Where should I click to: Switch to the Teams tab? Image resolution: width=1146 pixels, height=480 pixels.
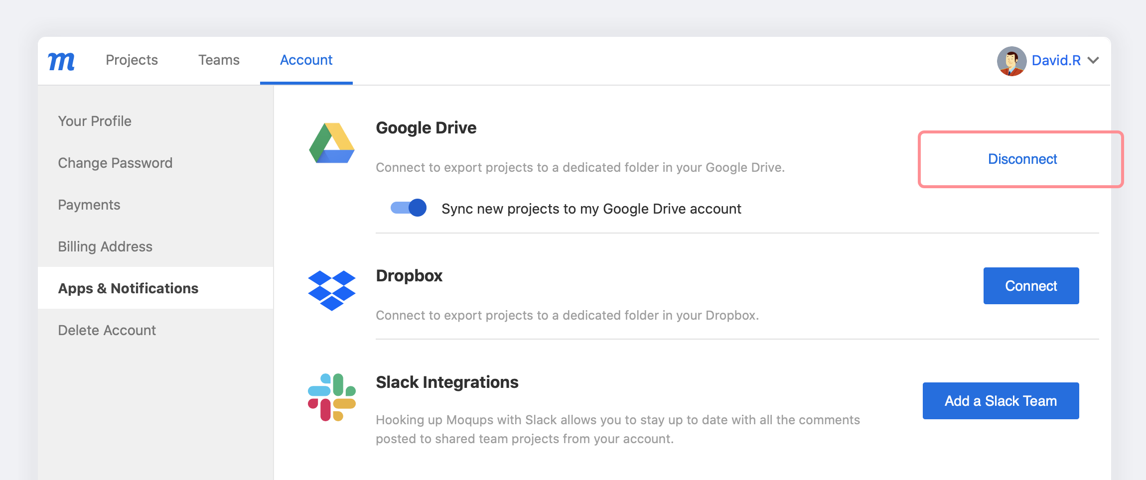coord(219,60)
